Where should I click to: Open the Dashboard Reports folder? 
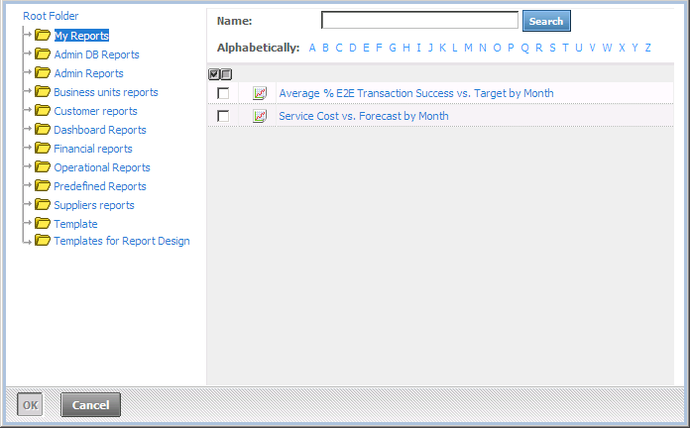(100, 130)
